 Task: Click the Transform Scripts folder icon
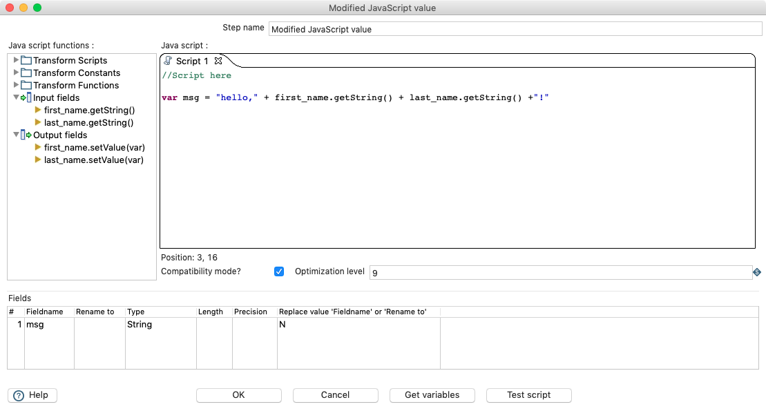[x=26, y=60]
